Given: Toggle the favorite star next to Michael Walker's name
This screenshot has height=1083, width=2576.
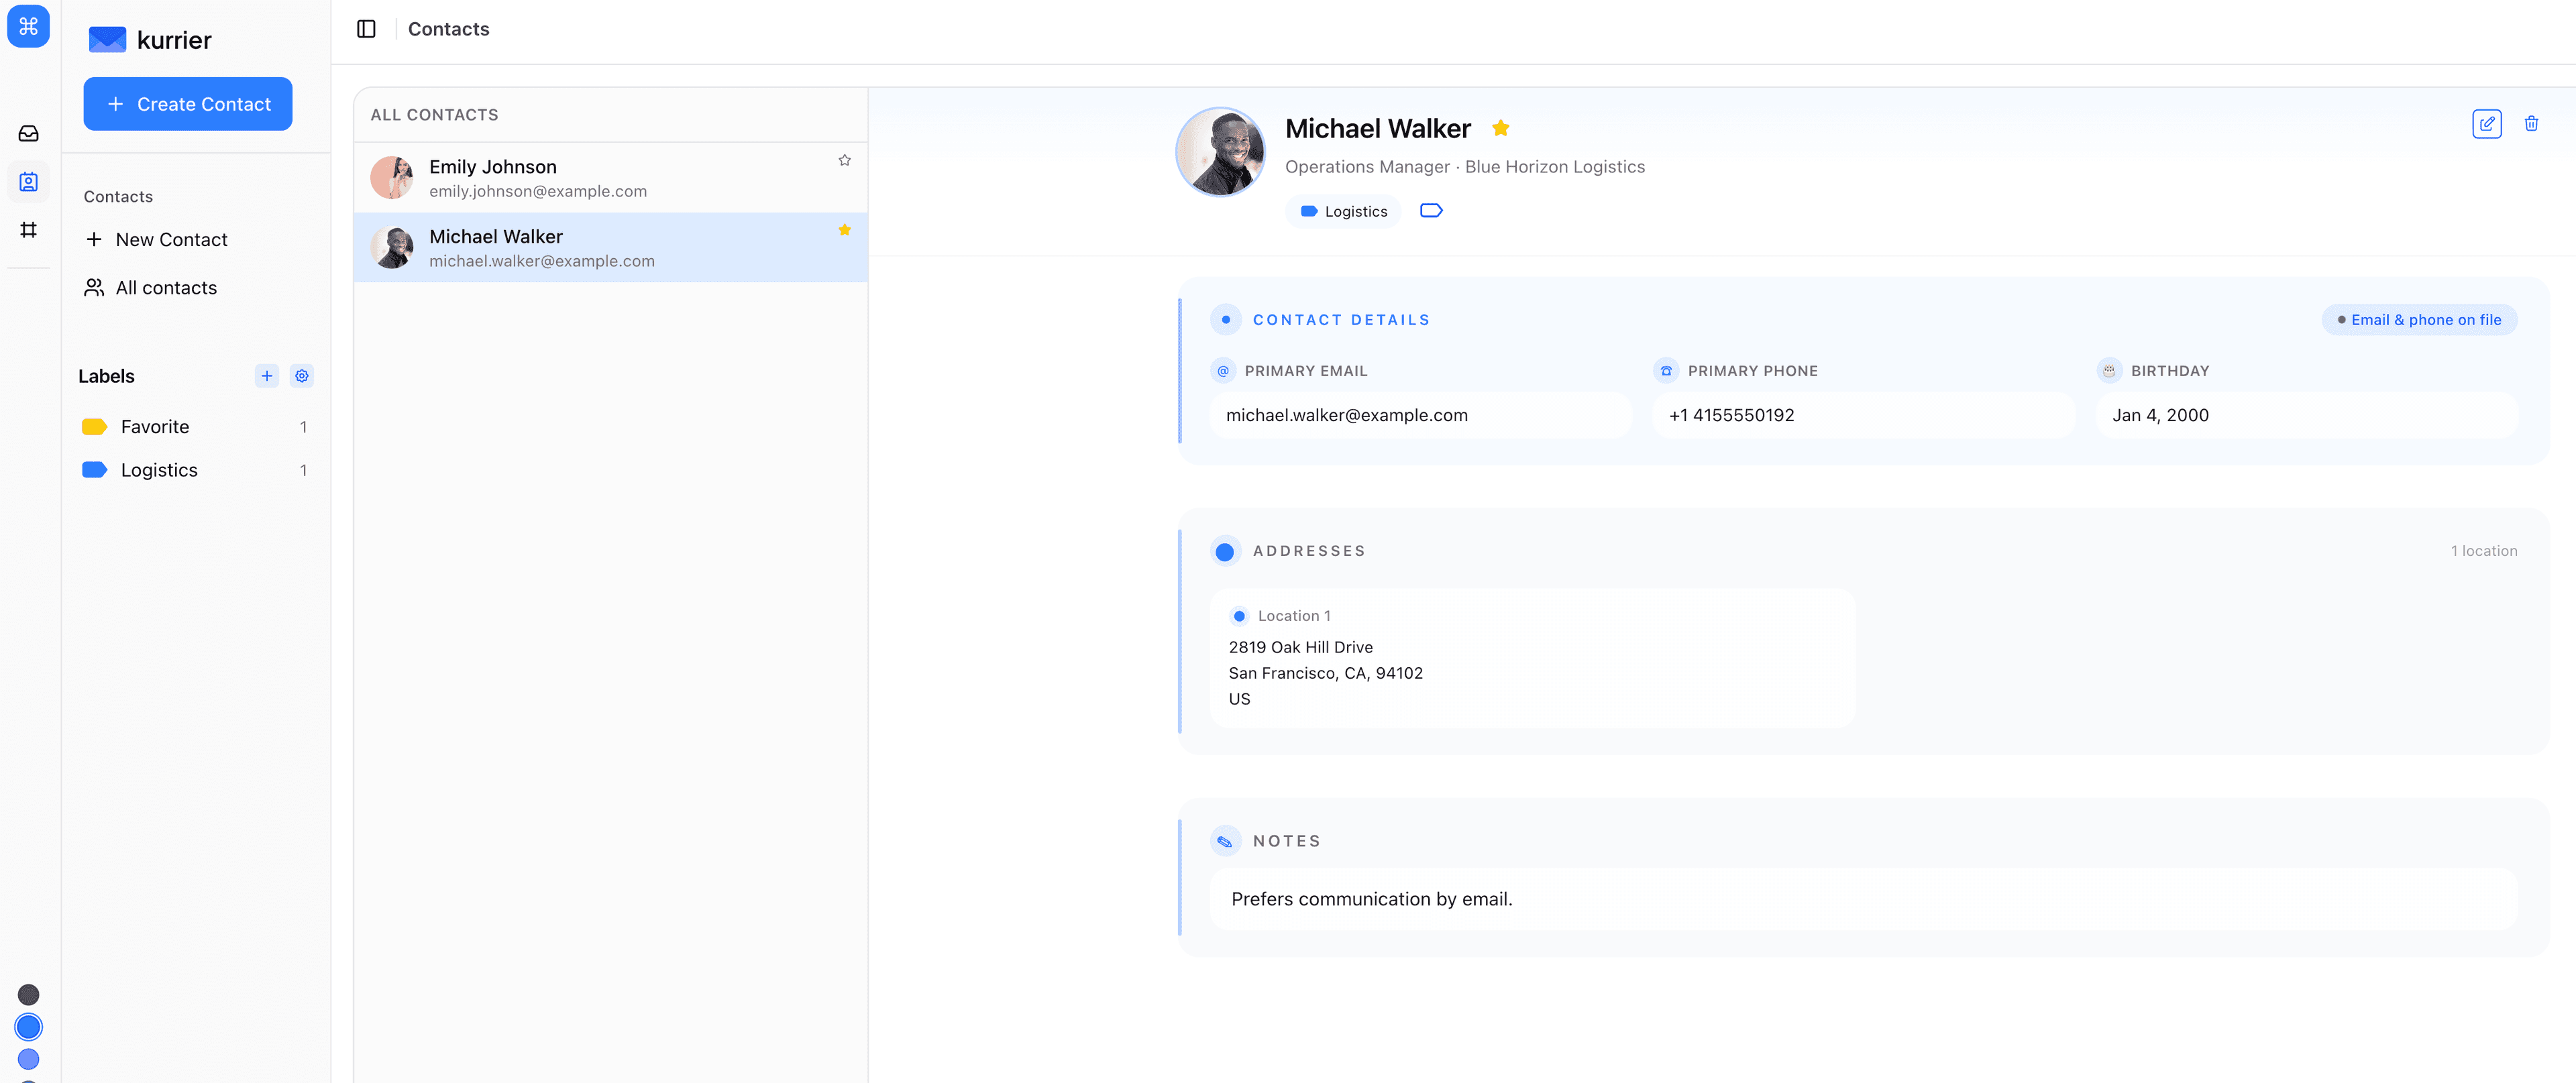Looking at the screenshot, I should coord(1501,127).
